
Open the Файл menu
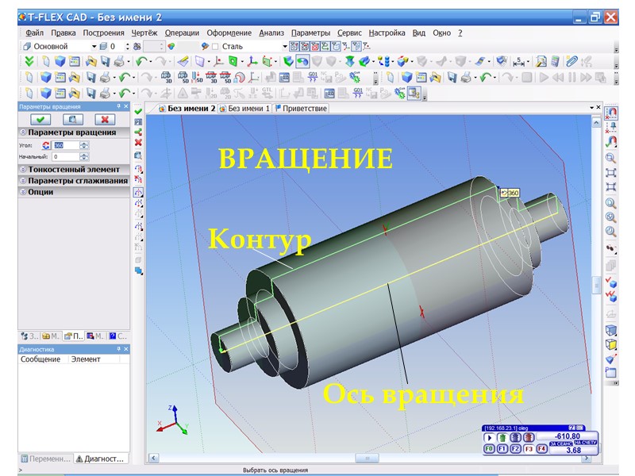34,33
